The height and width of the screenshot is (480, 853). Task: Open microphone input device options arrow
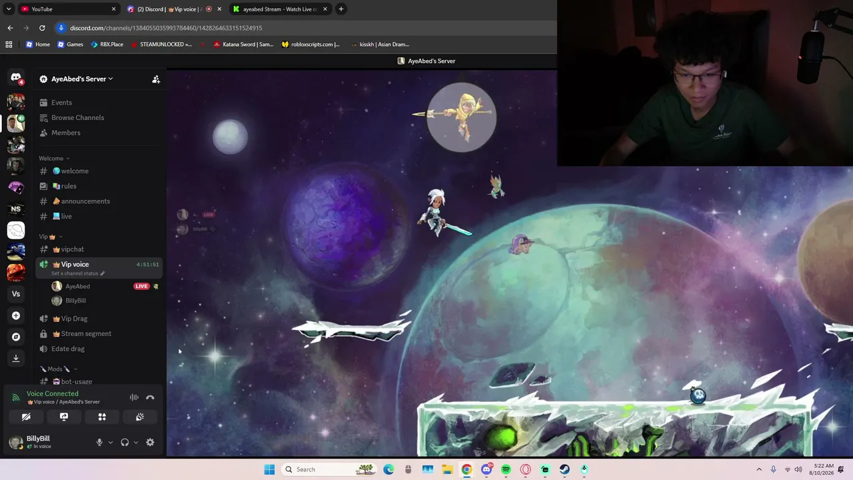(111, 442)
